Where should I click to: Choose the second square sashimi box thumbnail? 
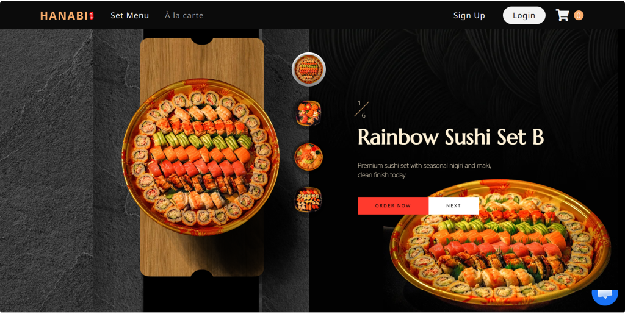tap(308, 113)
